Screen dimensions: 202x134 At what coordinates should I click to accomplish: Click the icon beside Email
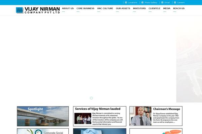tap(162, 2)
